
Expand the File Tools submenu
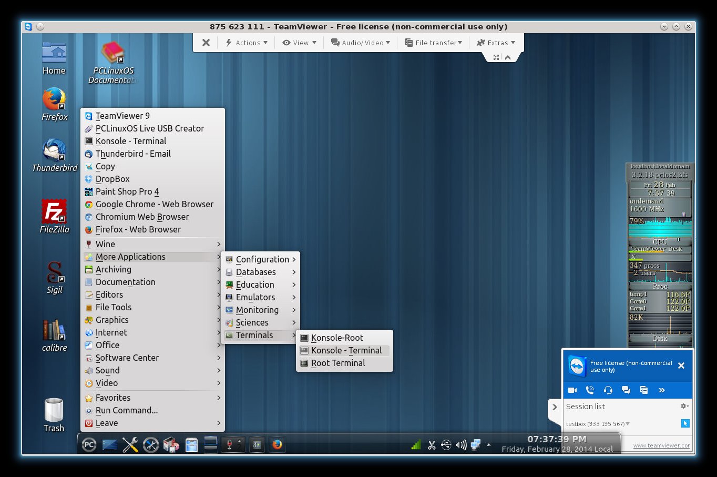point(152,307)
